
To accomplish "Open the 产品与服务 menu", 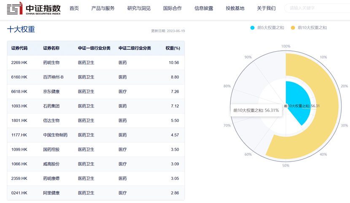I will click(x=103, y=8).
